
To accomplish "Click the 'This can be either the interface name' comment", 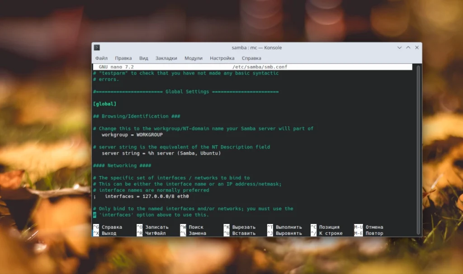I will point(187,184).
